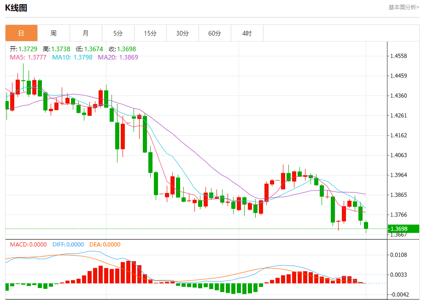
Task: Click the K线图 heading
Action: (x=16, y=8)
